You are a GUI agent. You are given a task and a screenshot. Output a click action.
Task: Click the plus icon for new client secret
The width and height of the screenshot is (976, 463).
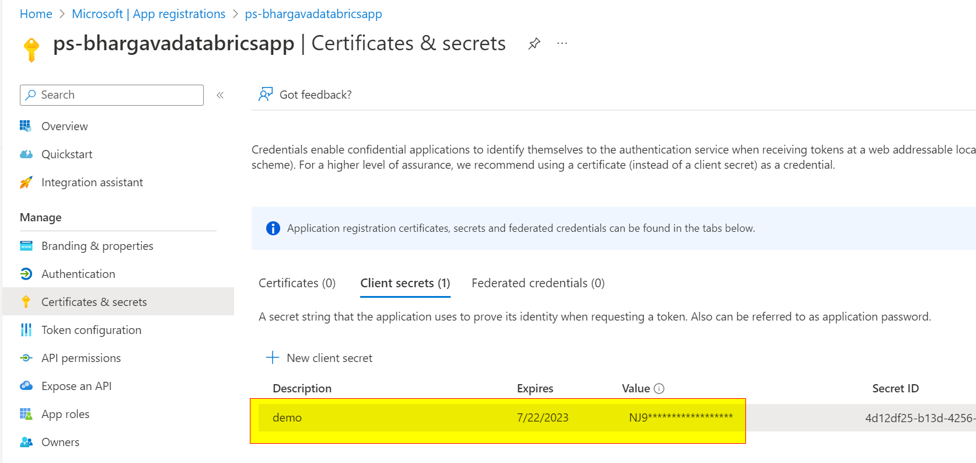click(x=273, y=357)
